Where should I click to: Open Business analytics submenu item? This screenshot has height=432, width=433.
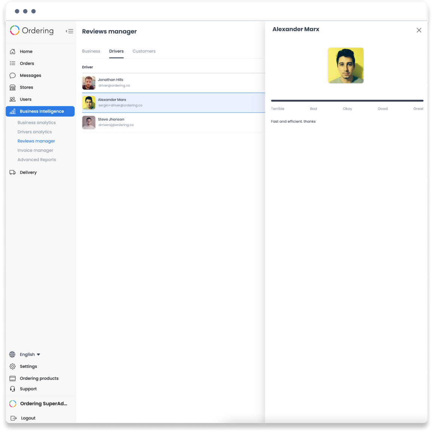coord(36,122)
